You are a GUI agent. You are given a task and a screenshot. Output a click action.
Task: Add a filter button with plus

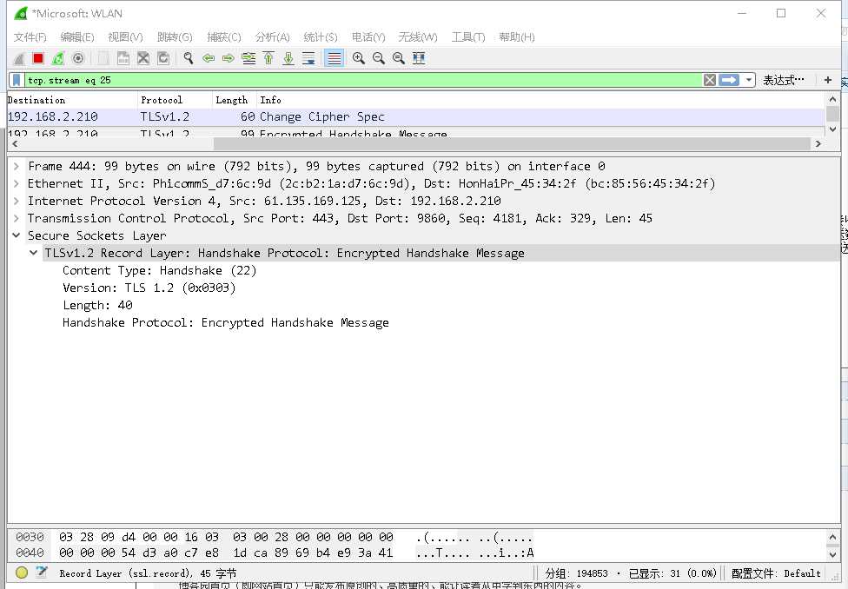(827, 80)
